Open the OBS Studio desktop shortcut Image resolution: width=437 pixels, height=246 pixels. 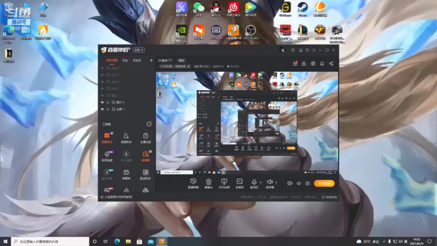click(x=251, y=32)
